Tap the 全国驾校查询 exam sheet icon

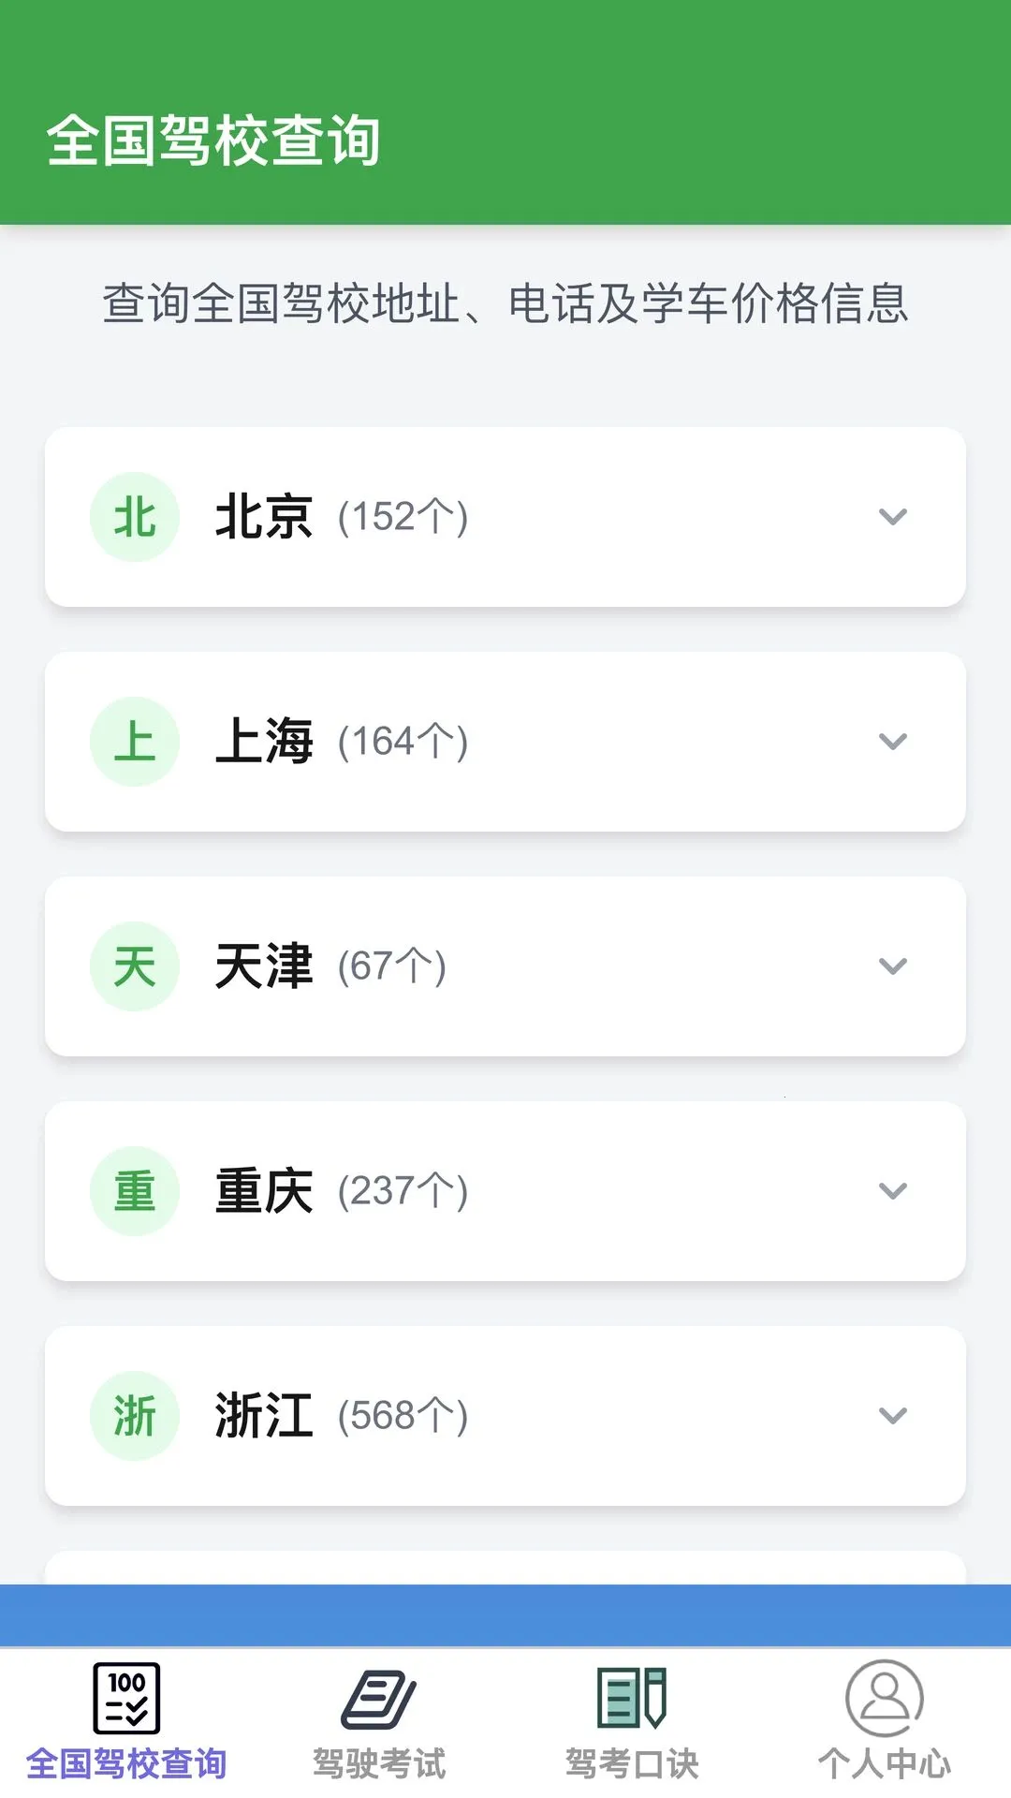pos(126,1698)
